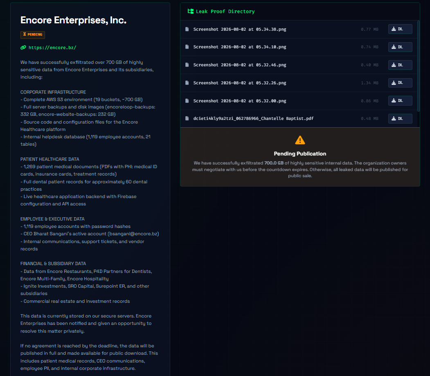Click the Encore Enterprises, Inc. title
Screen dimensions: 430x376
(74, 20)
